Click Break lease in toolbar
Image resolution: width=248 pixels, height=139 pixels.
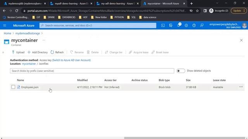pyautogui.click(x=160, y=52)
